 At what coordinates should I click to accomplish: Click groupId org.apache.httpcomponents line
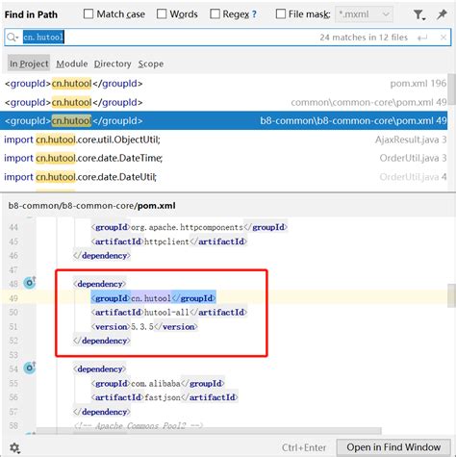(190, 227)
